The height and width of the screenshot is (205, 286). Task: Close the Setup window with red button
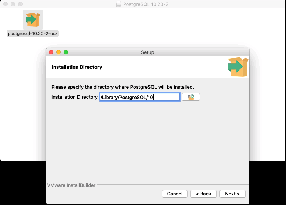pos(51,52)
